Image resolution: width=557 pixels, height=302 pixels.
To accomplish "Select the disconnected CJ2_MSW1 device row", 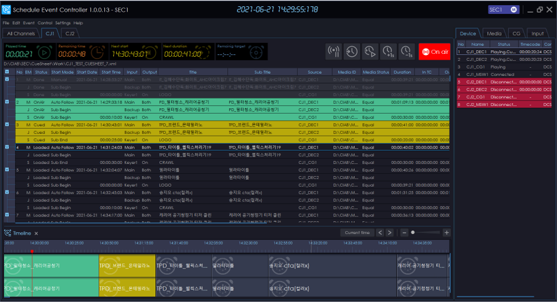I will 504,105.
